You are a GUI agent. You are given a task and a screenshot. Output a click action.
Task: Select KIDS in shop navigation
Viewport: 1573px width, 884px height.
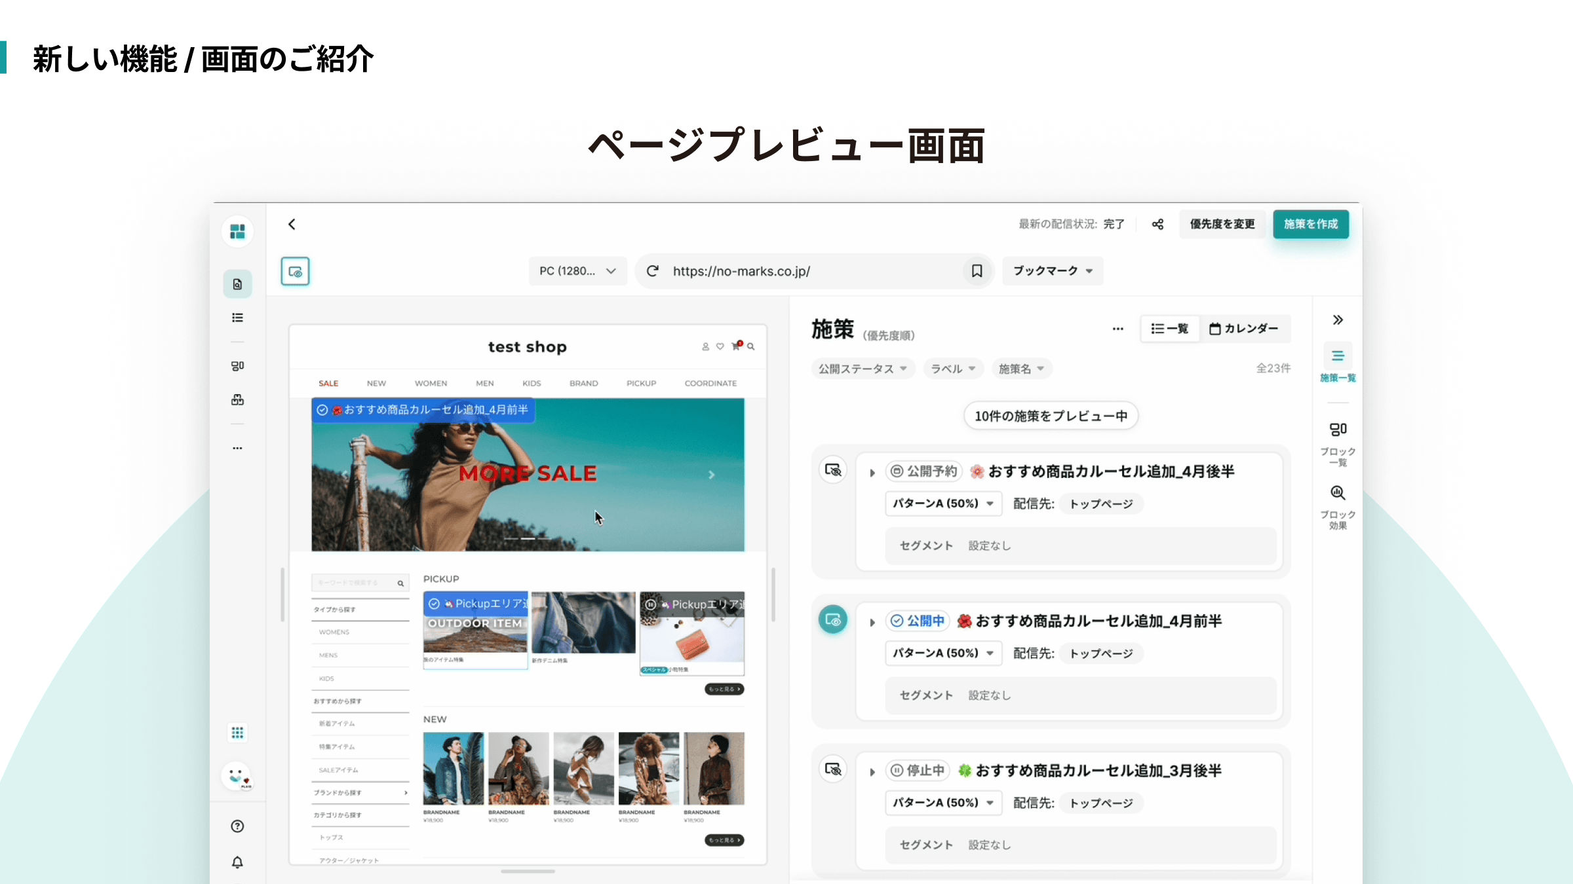tap(532, 383)
